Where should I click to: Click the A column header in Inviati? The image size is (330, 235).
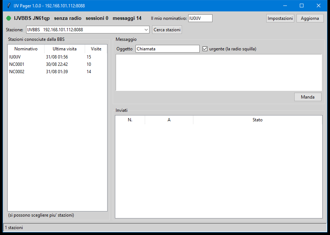tap(169, 120)
